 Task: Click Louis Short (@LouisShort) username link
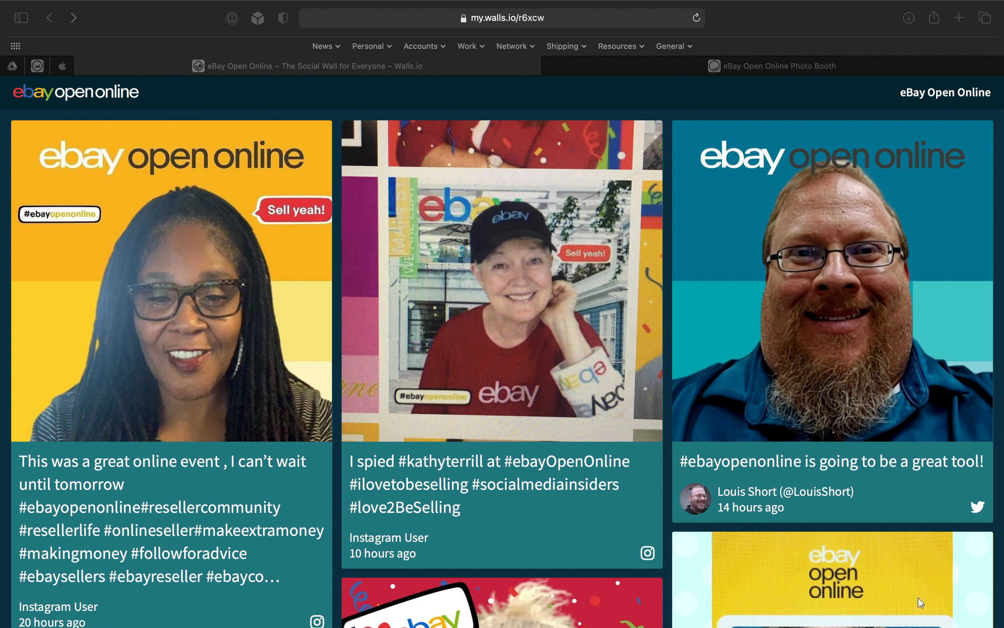click(785, 492)
